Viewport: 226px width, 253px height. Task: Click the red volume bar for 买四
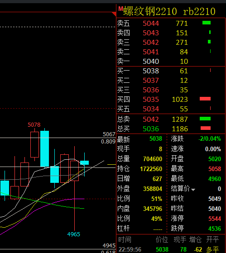pyautogui.click(x=205, y=99)
